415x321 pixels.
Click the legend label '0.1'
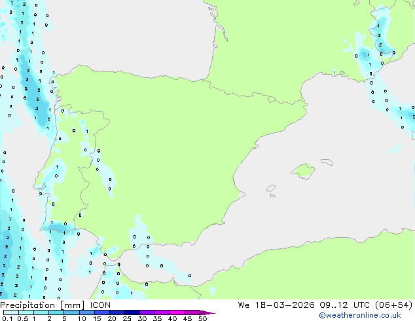click(x=7, y=318)
